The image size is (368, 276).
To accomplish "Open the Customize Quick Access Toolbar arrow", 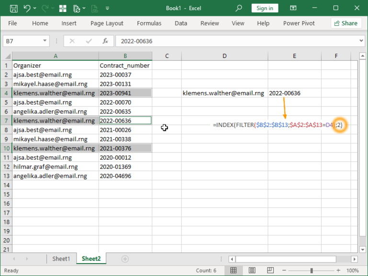I will 107,9.
